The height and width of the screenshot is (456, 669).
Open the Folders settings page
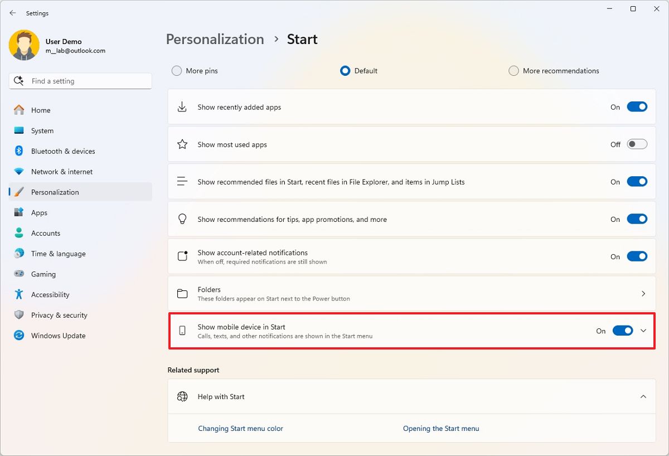411,293
